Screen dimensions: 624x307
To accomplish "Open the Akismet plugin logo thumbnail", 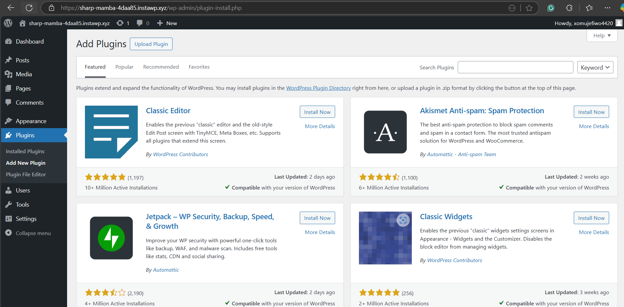I will point(385,132).
